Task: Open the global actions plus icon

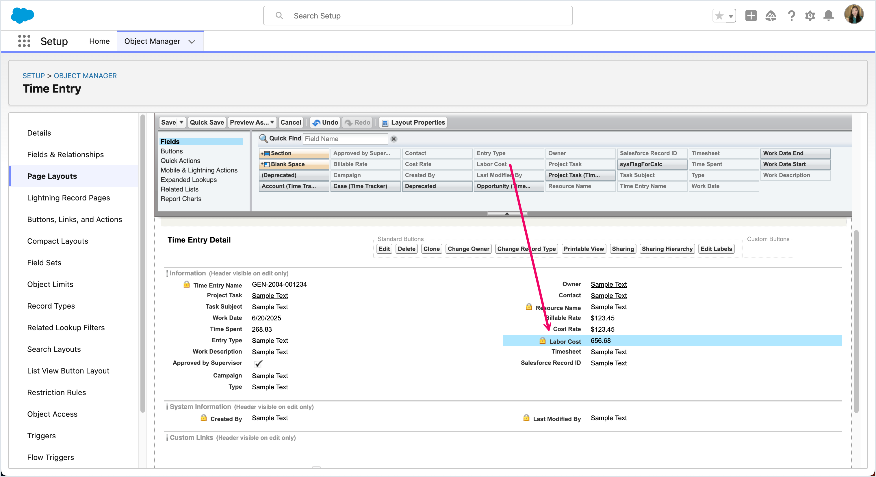Action: [751, 16]
